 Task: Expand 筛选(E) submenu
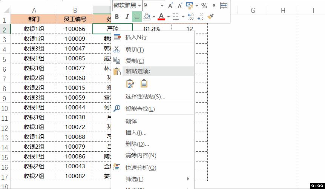point(153,179)
